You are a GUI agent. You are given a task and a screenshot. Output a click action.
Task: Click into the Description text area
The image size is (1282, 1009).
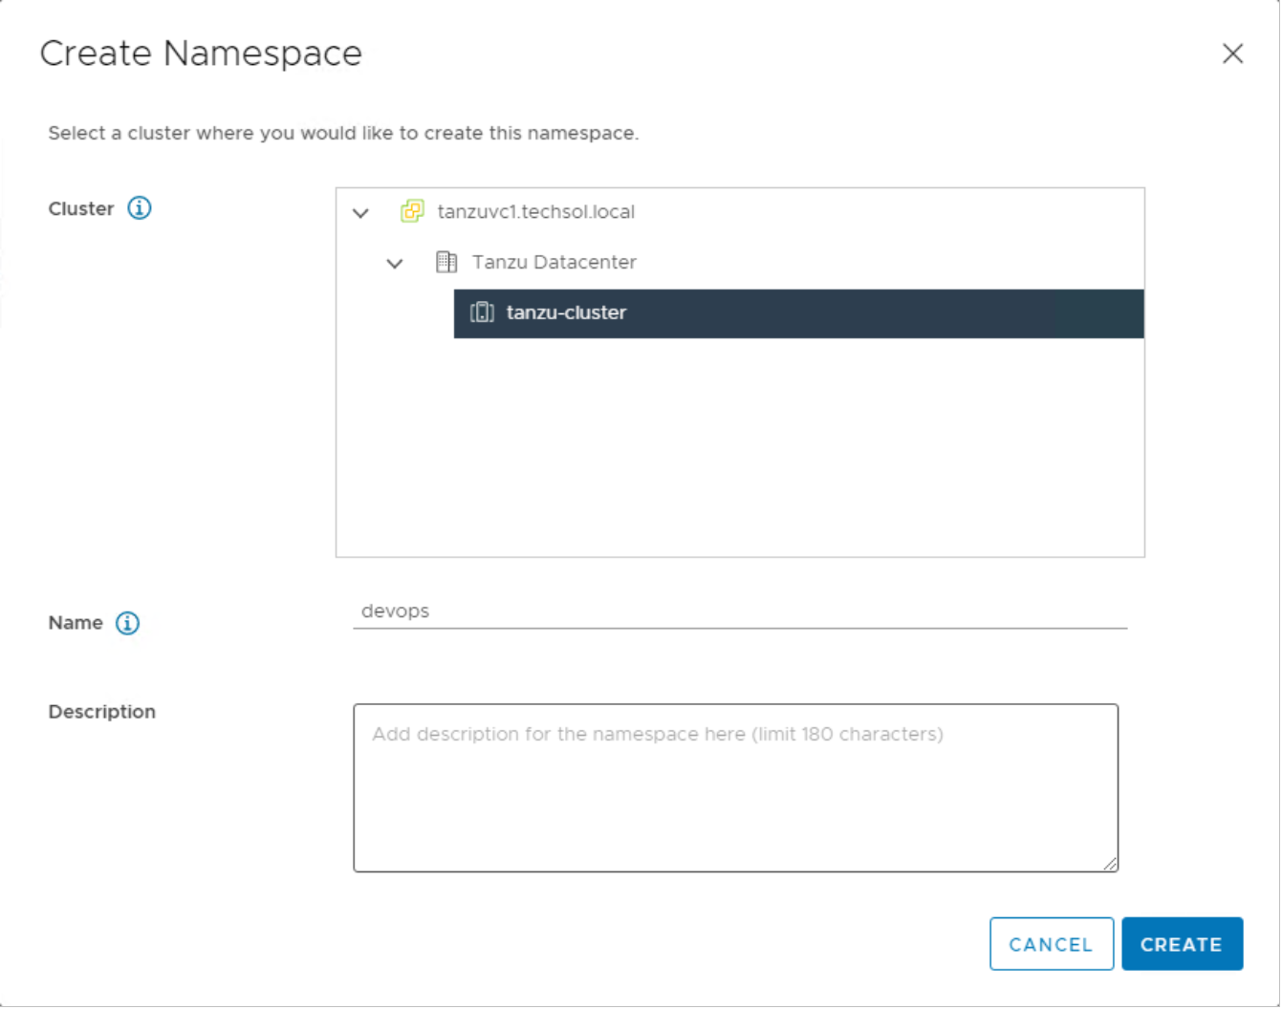point(735,787)
